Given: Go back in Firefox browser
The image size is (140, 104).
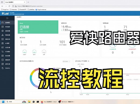Looking at the screenshot, I should click(x=2, y=6).
